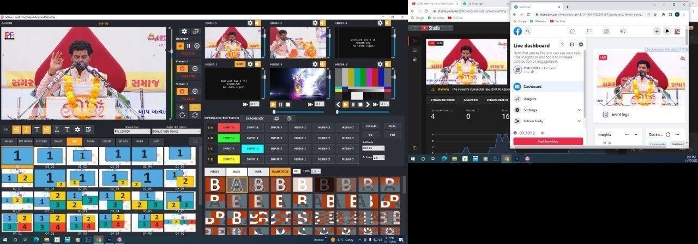
Task: Open output settings gear beside the preview
Action: (x=184, y=32)
